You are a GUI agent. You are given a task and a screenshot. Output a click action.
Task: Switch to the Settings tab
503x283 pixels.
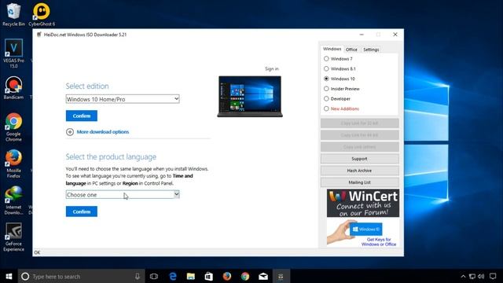click(371, 50)
